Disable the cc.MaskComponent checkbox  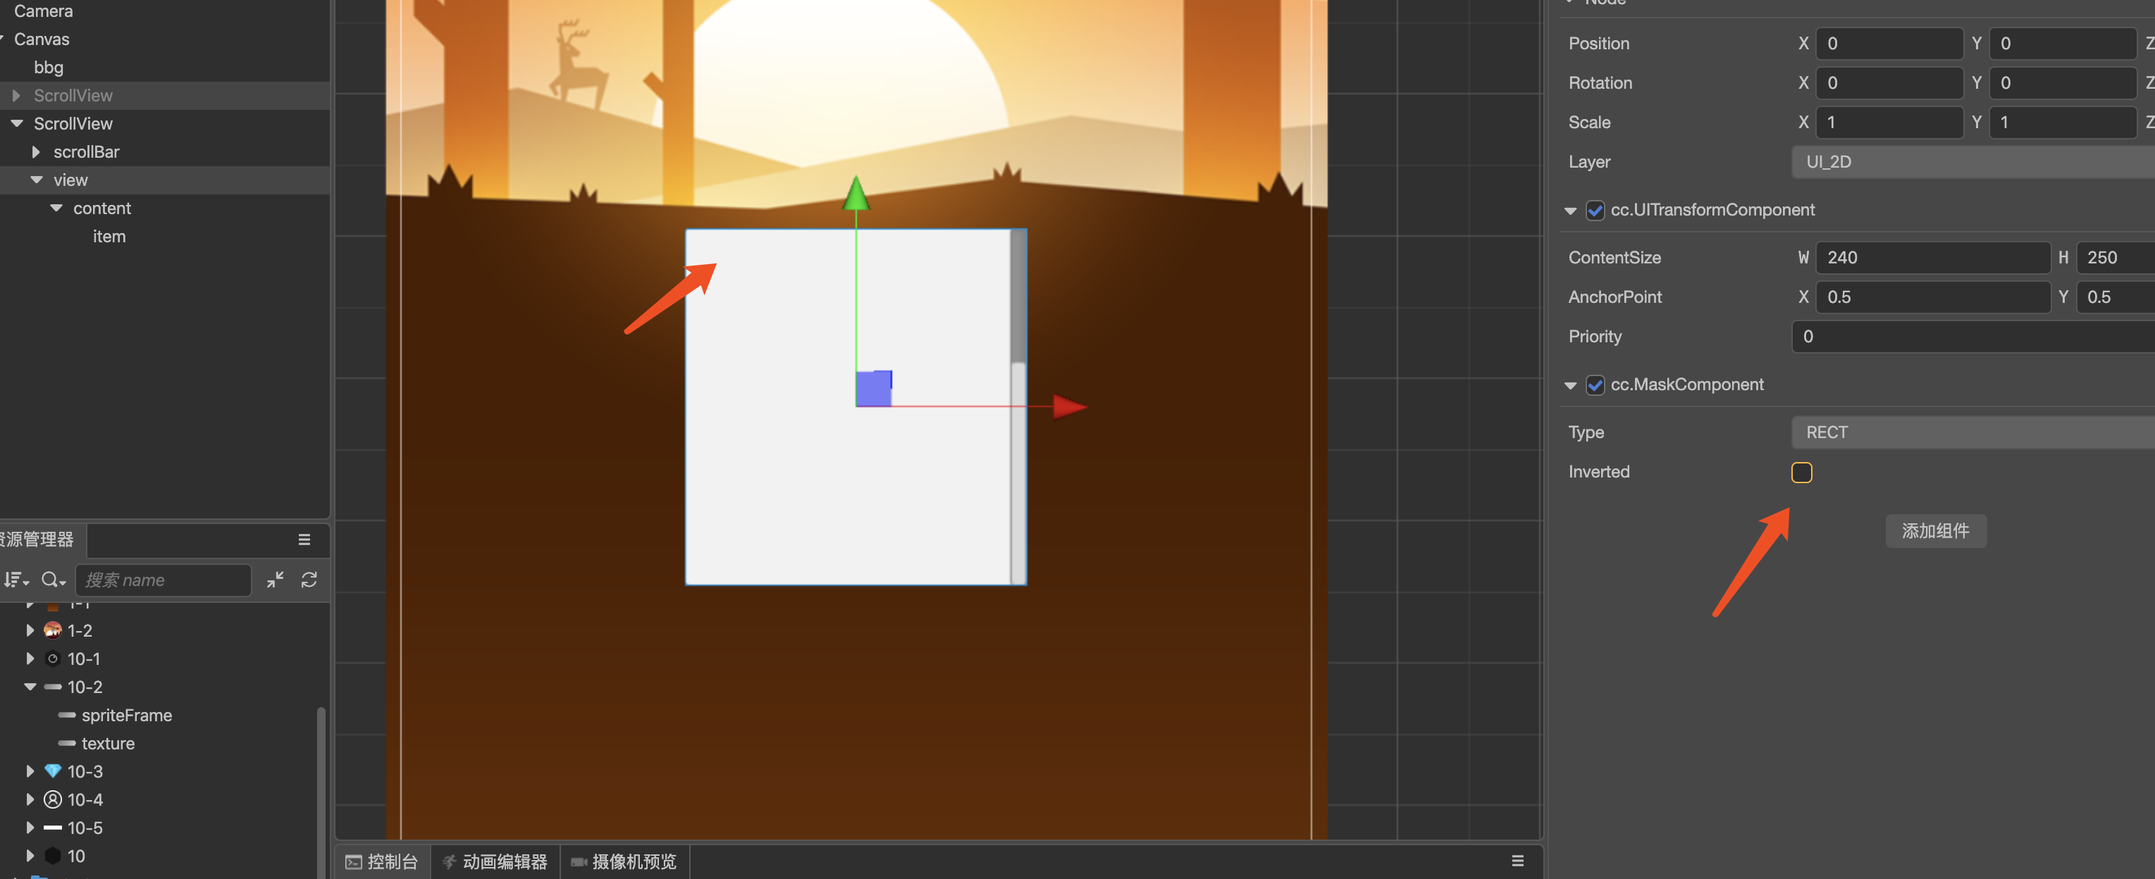click(1595, 385)
